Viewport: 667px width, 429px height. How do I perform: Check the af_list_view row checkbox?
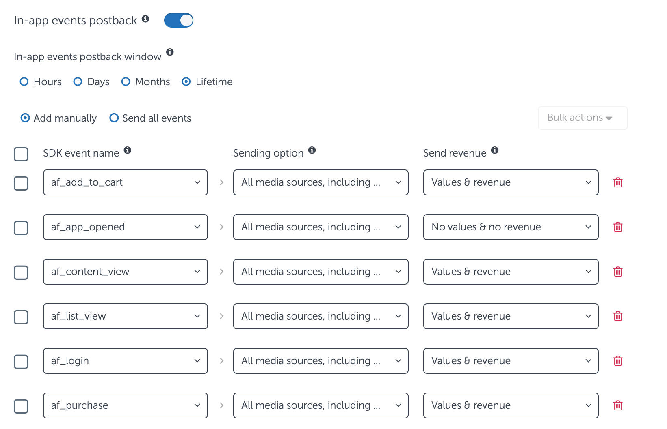click(21, 317)
